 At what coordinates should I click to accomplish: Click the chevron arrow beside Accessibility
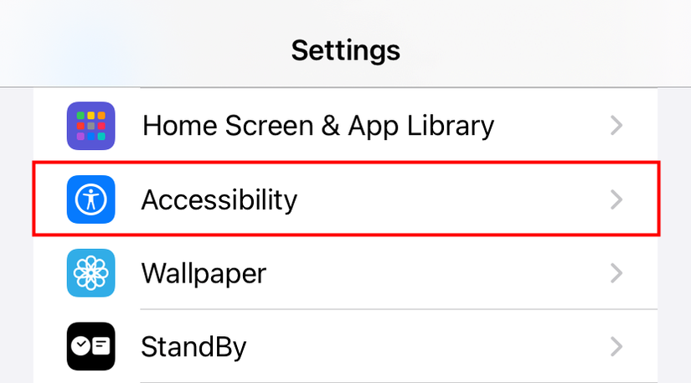point(616,199)
